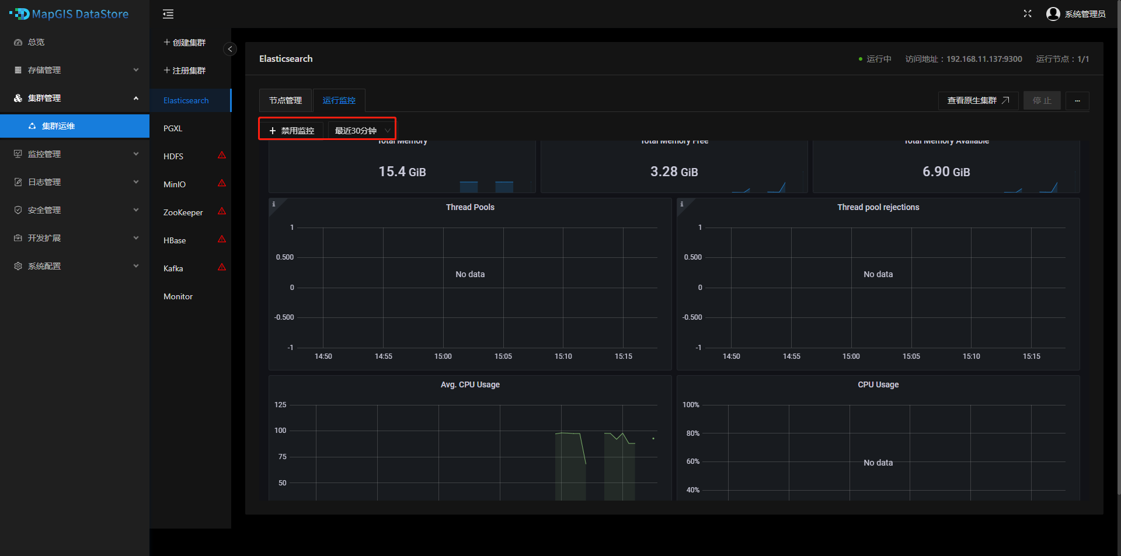Expand the 安全管理 menu chevron
The width and height of the screenshot is (1121, 556).
coord(136,210)
